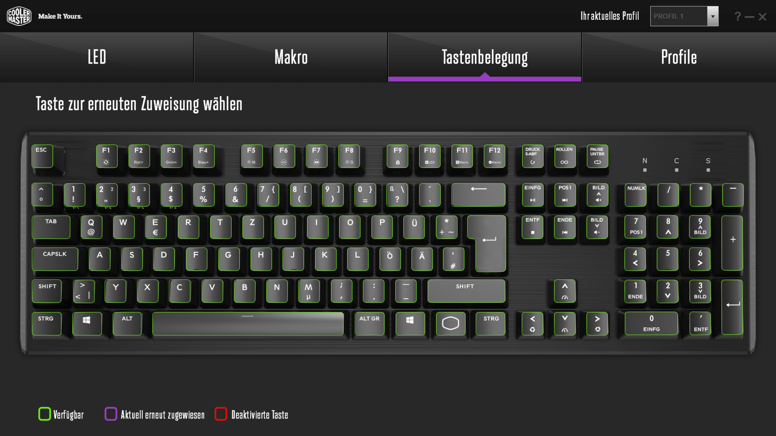776x436 pixels.
Task: Open the Makro tab
Action: (291, 57)
